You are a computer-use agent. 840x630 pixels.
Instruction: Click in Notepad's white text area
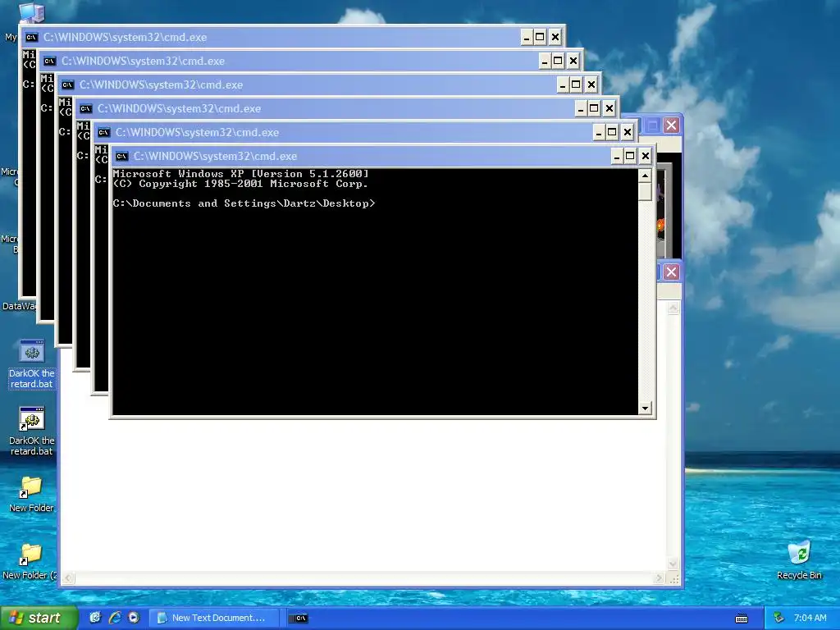click(364, 493)
